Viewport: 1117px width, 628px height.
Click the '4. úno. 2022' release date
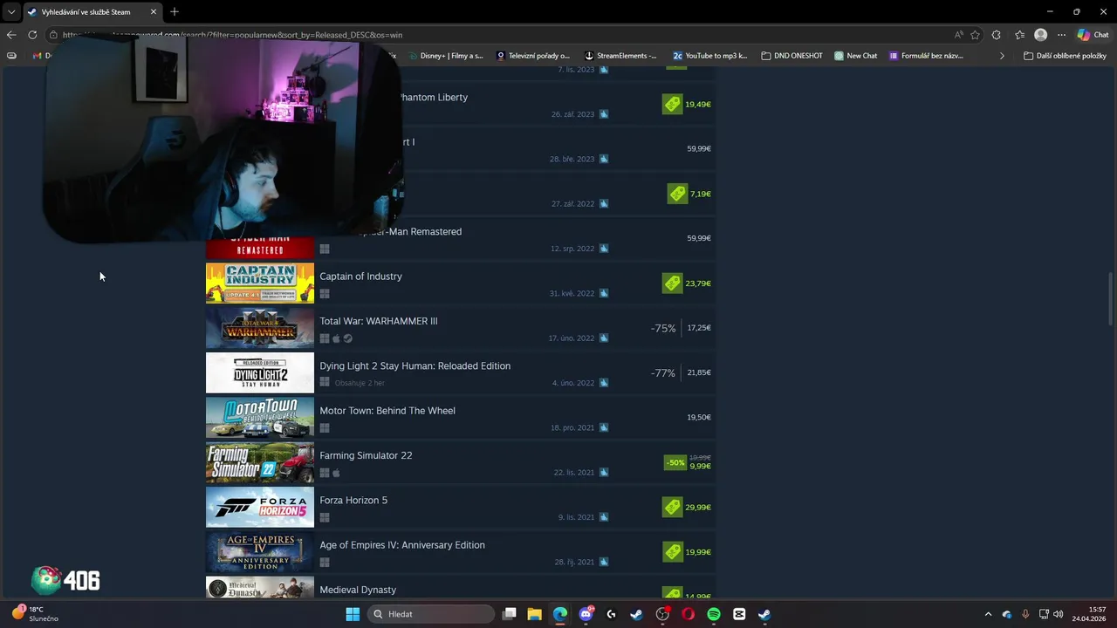(x=573, y=383)
